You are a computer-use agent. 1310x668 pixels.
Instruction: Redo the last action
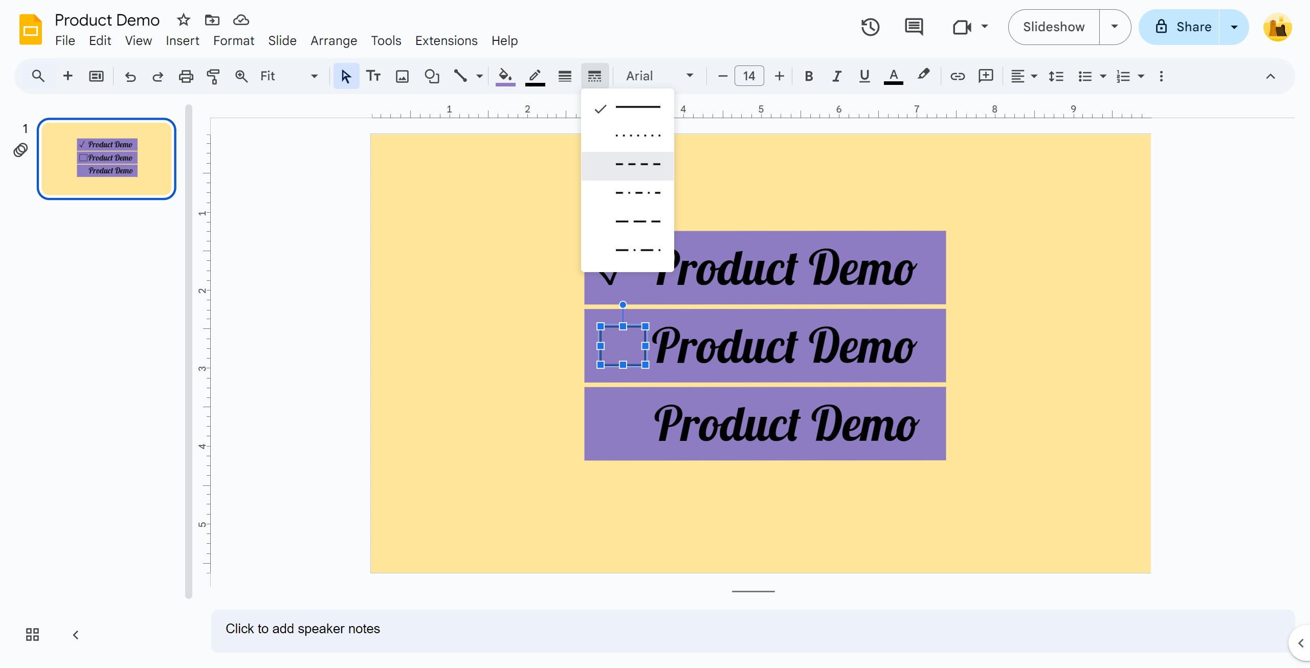(158, 76)
